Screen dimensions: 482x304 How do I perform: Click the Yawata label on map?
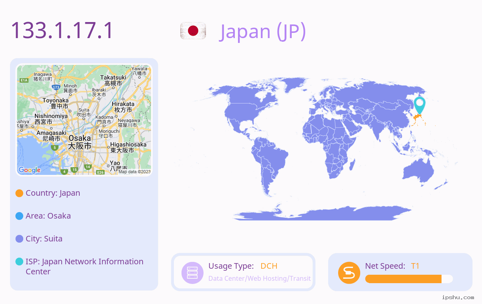pyautogui.click(x=139, y=71)
